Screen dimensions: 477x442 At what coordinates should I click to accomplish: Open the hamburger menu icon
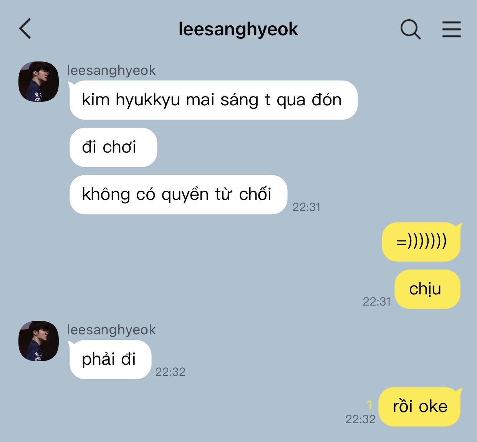(x=451, y=29)
